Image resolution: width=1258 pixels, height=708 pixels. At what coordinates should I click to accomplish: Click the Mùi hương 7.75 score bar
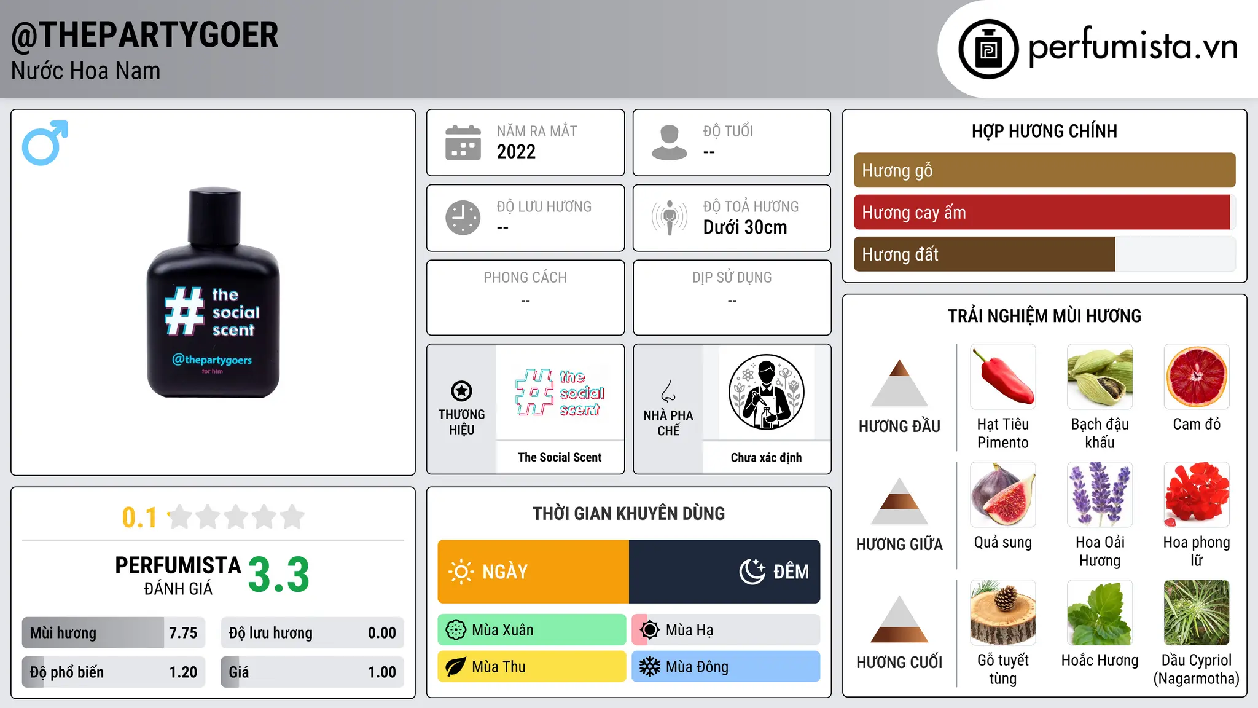click(114, 632)
